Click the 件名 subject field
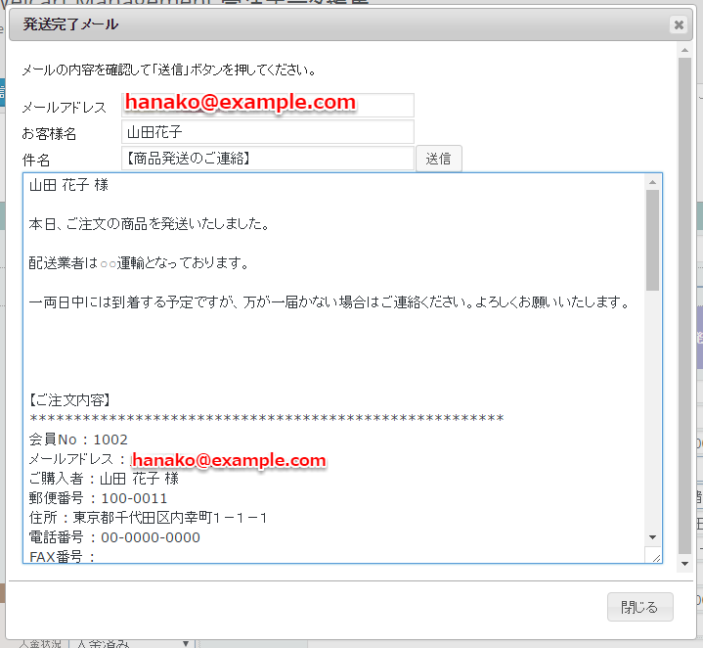 point(268,159)
